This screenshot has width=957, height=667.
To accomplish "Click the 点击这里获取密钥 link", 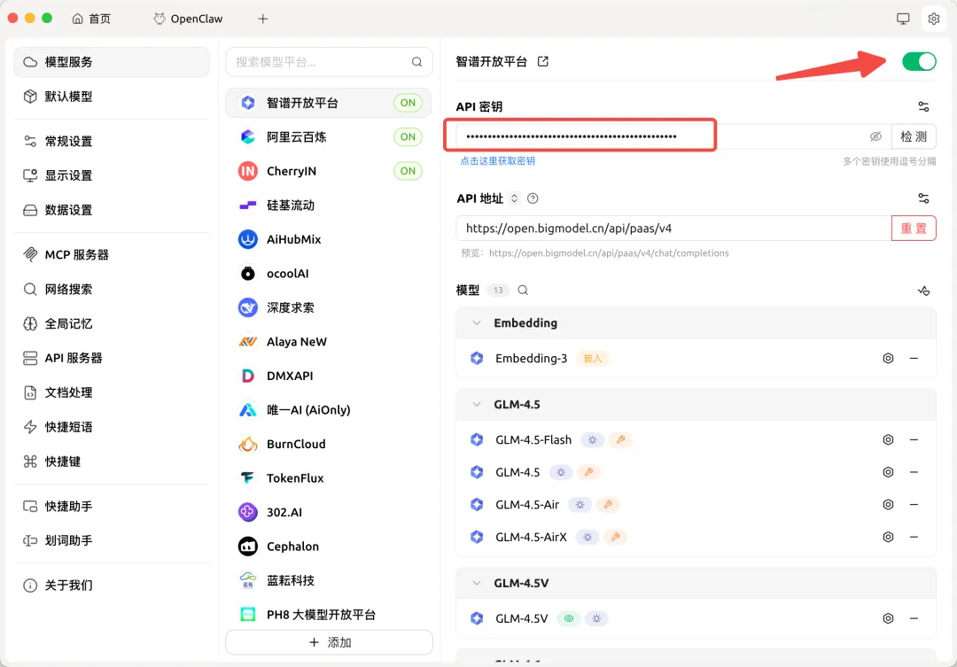I will point(497,161).
